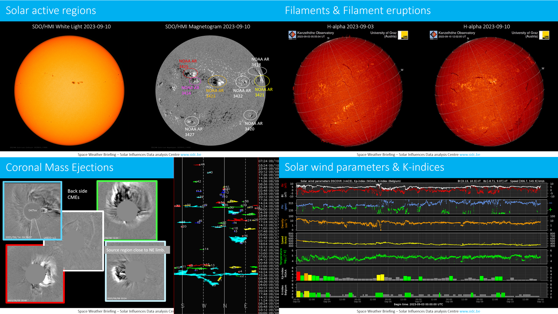558x314 pixels.
Task: Click the University of Graz yellow logo on 2023-09-10 image
Action: (545, 35)
